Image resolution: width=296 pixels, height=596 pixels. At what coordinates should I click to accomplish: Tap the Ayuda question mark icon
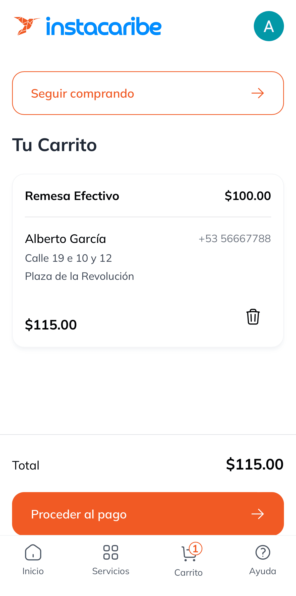point(263,552)
